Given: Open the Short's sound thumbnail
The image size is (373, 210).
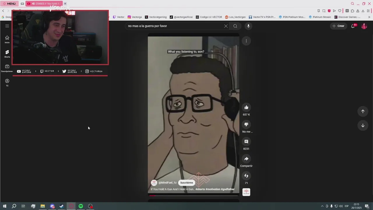Looking at the screenshot, I should (x=246, y=192).
